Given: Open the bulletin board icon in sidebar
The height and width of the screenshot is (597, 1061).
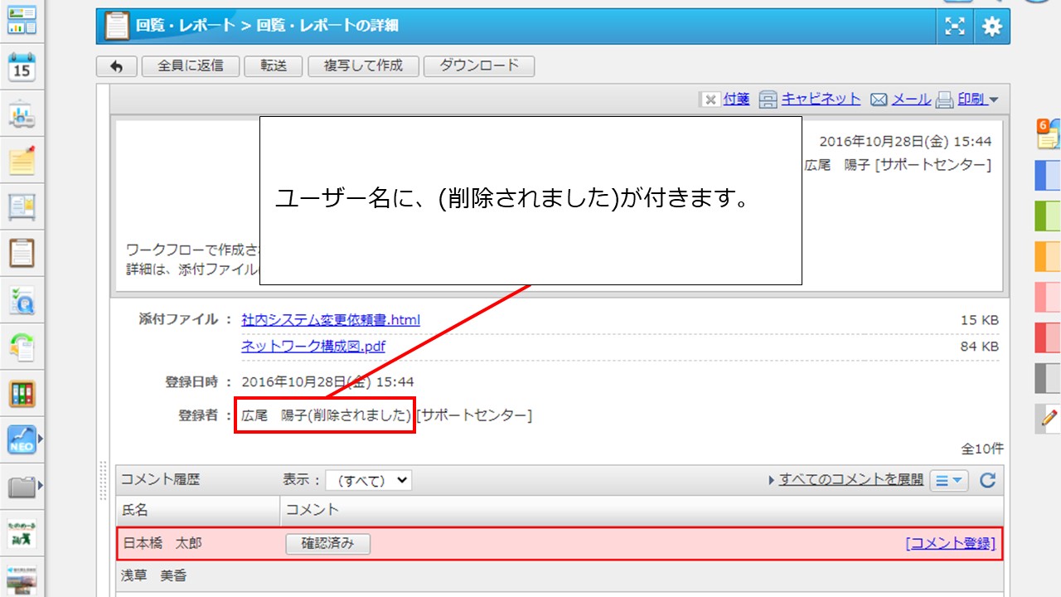Looking at the screenshot, I should coord(22,207).
